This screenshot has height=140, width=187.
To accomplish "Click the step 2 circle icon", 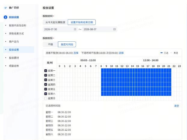I will tap(5, 17).
